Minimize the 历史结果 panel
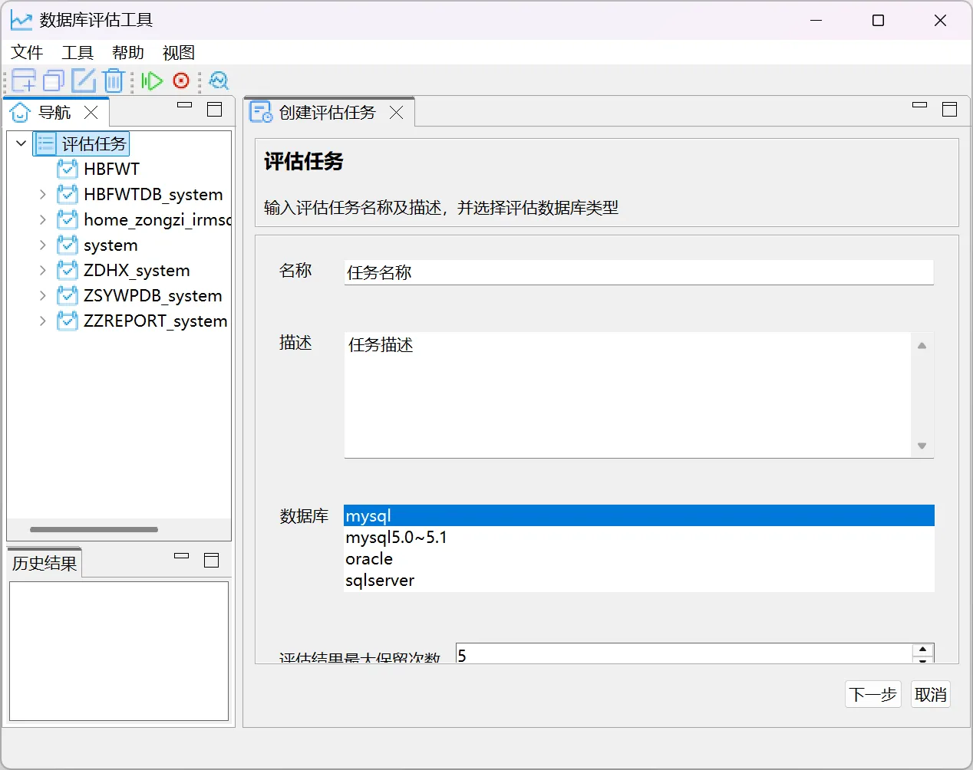 pos(182,556)
